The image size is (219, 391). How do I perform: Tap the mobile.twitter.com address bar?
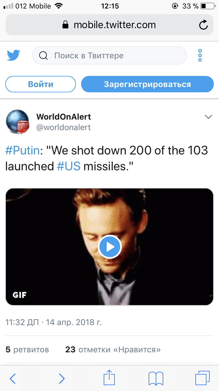[109, 25]
